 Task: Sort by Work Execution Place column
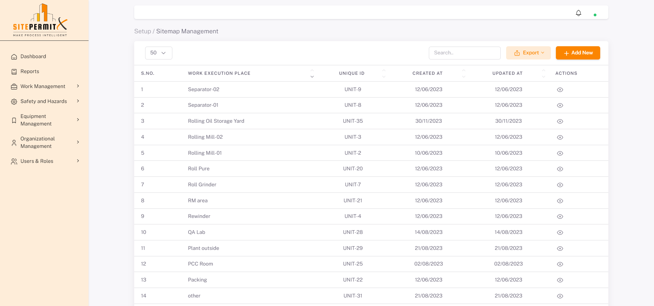coord(312,73)
